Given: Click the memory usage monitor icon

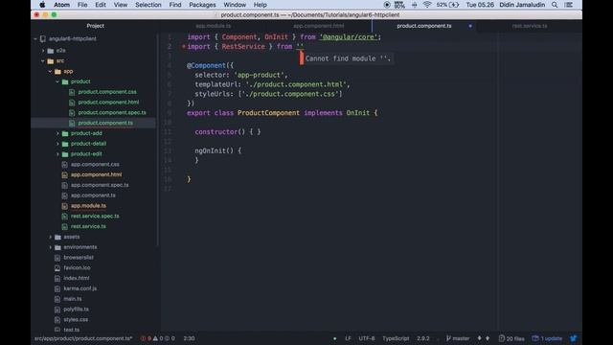Looking at the screenshot, I should pyautogui.click(x=399, y=5).
